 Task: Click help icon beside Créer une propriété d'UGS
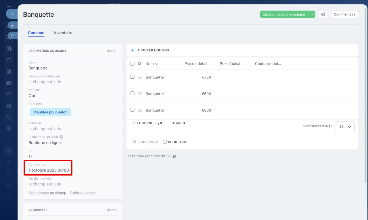pyautogui.click(x=174, y=157)
